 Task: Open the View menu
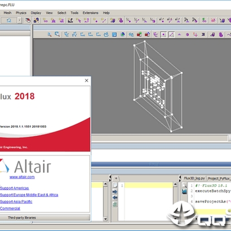point(49,13)
